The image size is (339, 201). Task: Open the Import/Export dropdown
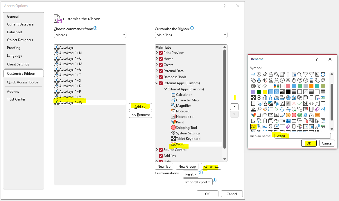pyautogui.click(x=198, y=182)
